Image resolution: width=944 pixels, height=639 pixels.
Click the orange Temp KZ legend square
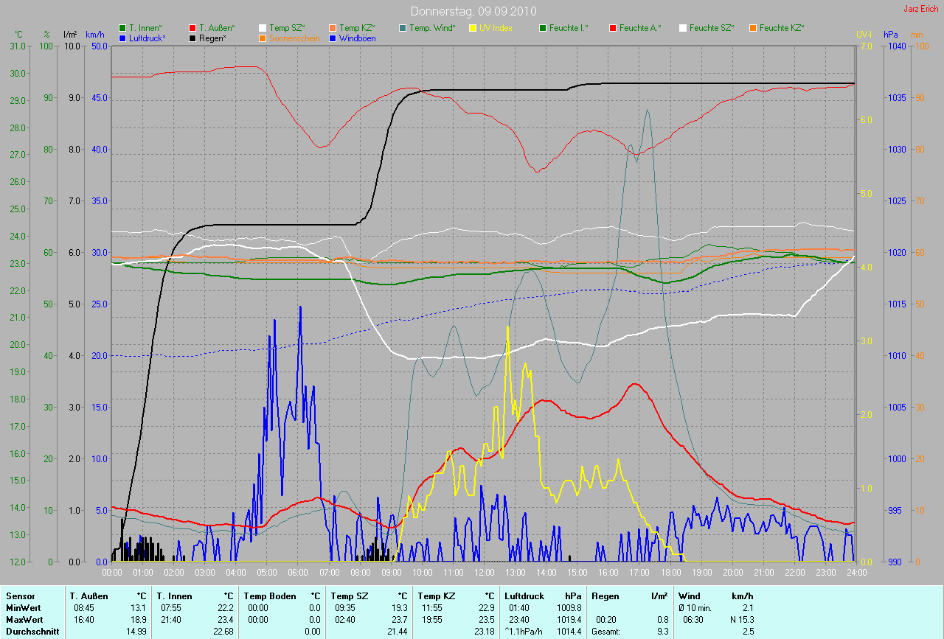point(333,28)
